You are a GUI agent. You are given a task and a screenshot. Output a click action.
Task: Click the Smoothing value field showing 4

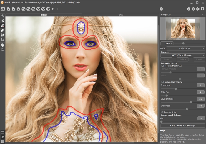tap(201, 85)
